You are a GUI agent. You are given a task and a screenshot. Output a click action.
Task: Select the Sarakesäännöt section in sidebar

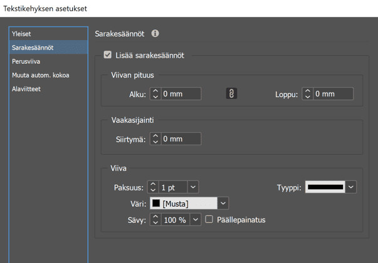[x=48, y=48]
